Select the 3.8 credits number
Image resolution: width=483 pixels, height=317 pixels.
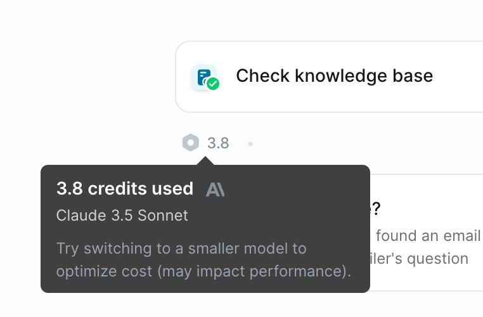pyautogui.click(x=218, y=143)
